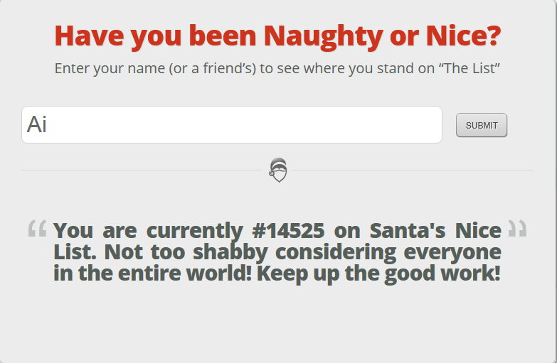Click "Have you been" in the heading
Screen dimensions: 557x363
pyautogui.click(x=155, y=36)
